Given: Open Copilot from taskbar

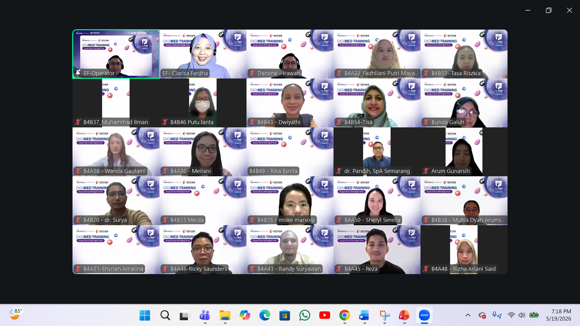Looking at the screenshot, I should pyautogui.click(x=245, y=315).
